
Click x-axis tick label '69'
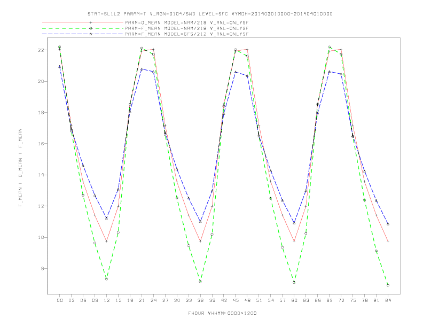[330, 300]
